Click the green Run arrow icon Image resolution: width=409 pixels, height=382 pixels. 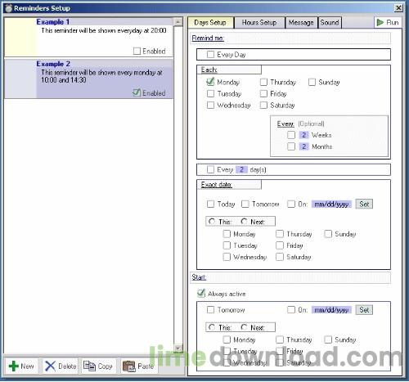[x=380, y=22]
